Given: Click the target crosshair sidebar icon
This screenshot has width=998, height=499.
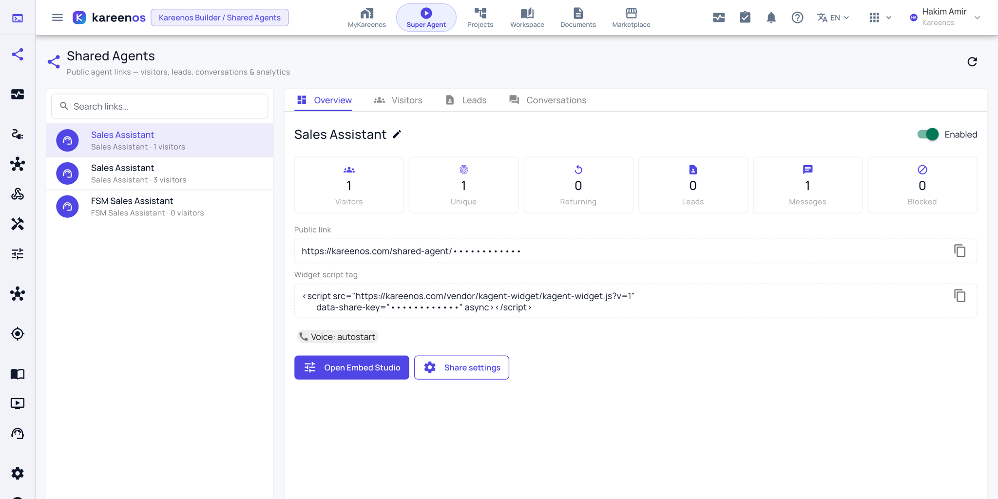Looking at the screenshot, I should [18, 334].
